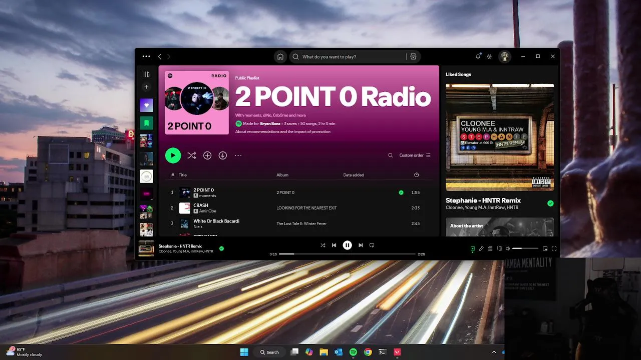Create a playlist with plus icon

(x=146, y=87)
